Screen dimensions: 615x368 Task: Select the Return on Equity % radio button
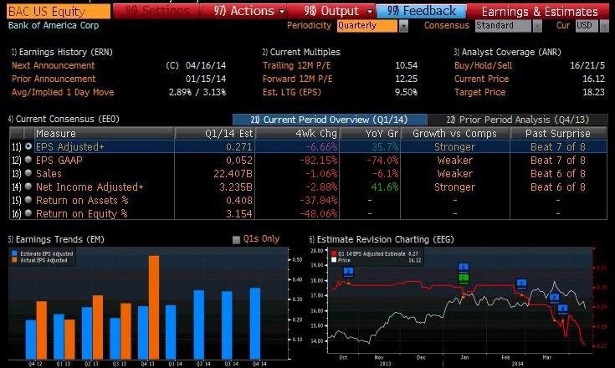coord(28,213)
